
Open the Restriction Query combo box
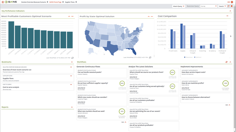coord(209,6)
